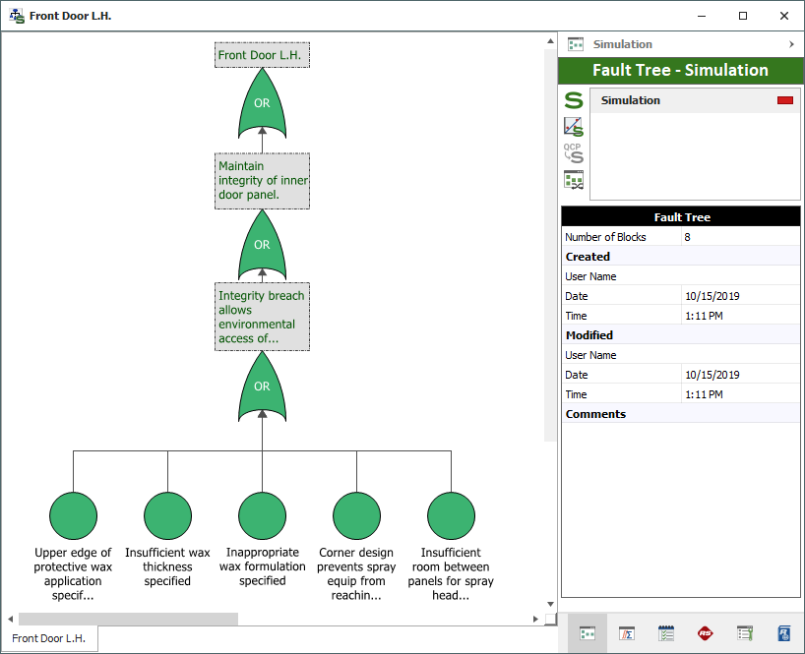Image resolution: width=805 pixels, height=654 pixels.
Task: Click the blue R publishing page icon
Action: tap(783, 634)
